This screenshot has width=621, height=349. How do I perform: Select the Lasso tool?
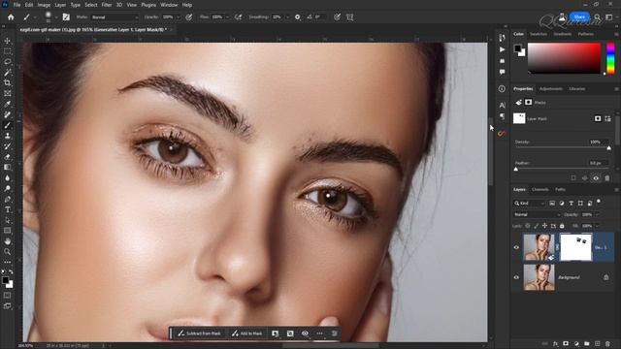tap(7, 62)
